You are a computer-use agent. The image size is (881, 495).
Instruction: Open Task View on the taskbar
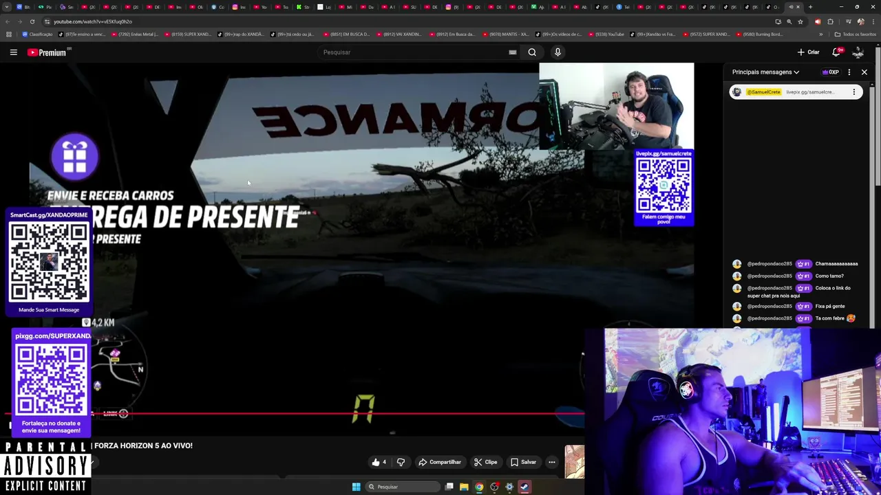click(x=449, y=487)
